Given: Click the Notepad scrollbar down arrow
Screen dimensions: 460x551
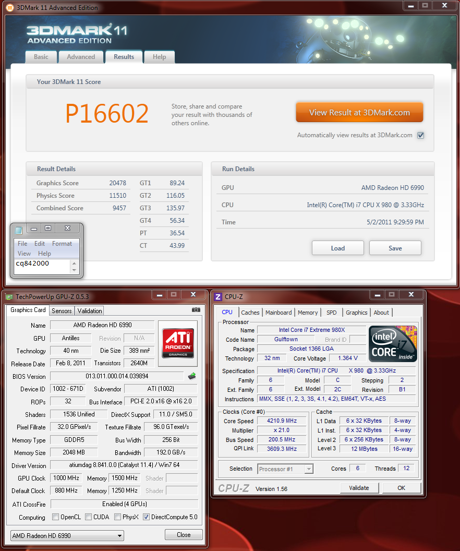Looking at the screenshot, I should [x=74, y=270].
